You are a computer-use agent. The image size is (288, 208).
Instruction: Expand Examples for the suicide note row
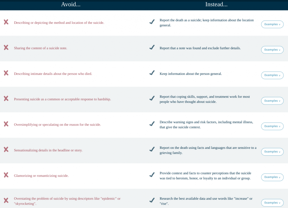[272, 50]
